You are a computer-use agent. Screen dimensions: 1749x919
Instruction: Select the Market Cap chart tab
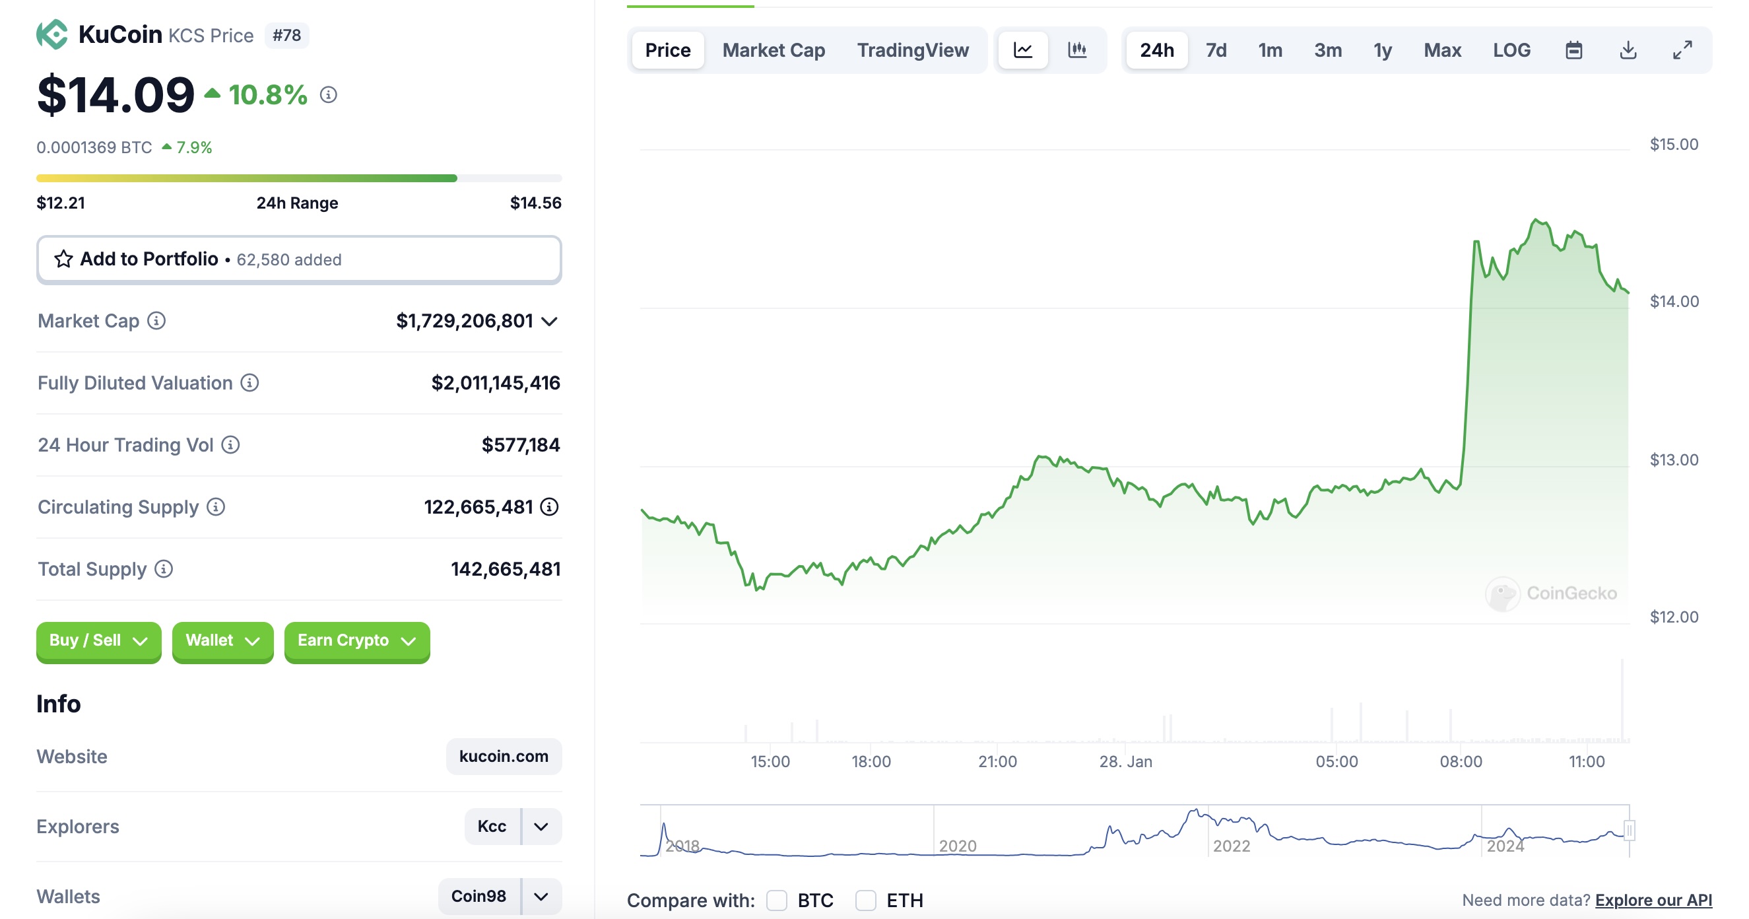tap(774, 50)
